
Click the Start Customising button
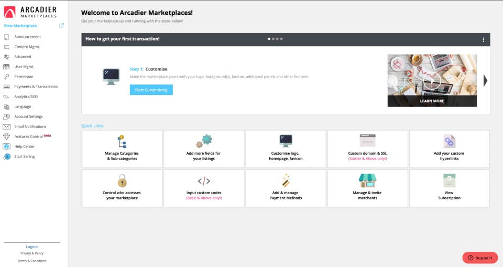click(151, 90)
